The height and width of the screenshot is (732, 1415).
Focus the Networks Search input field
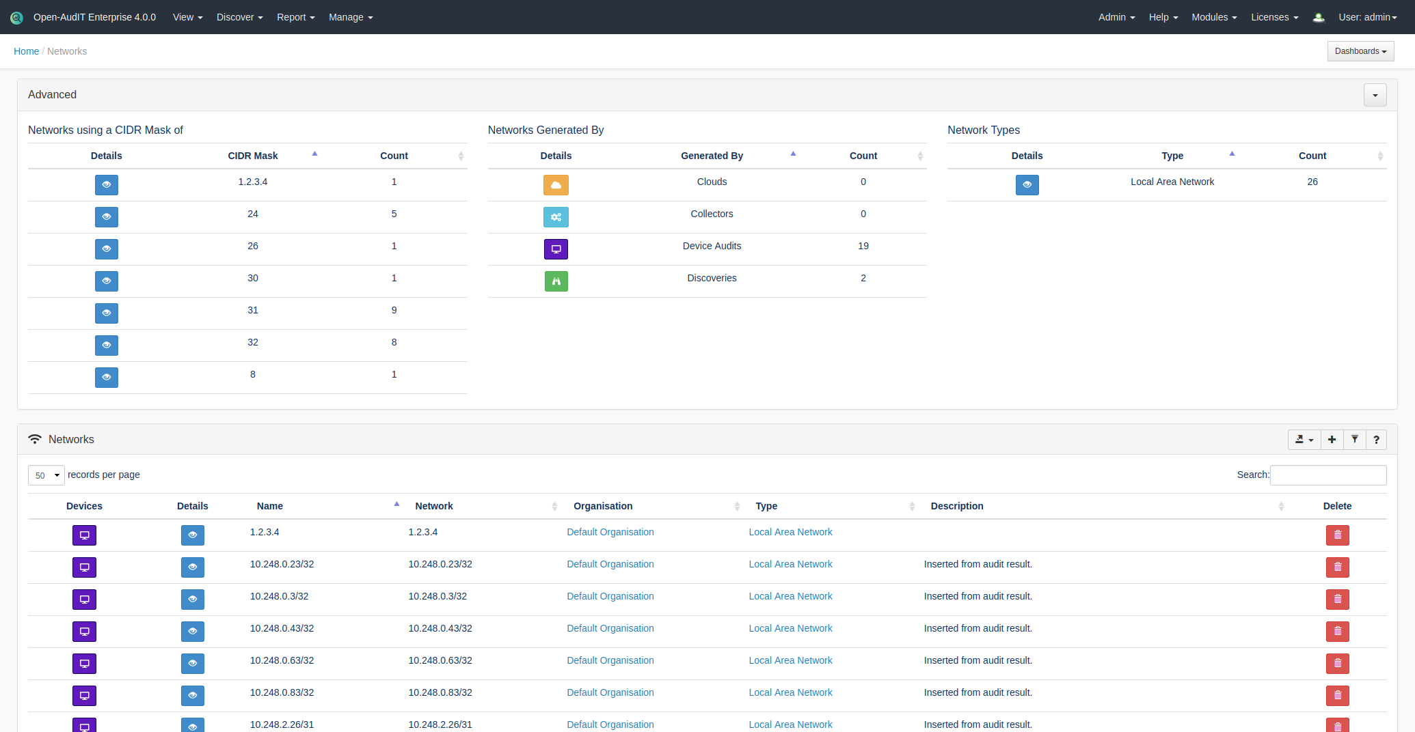click(1328, 475)
